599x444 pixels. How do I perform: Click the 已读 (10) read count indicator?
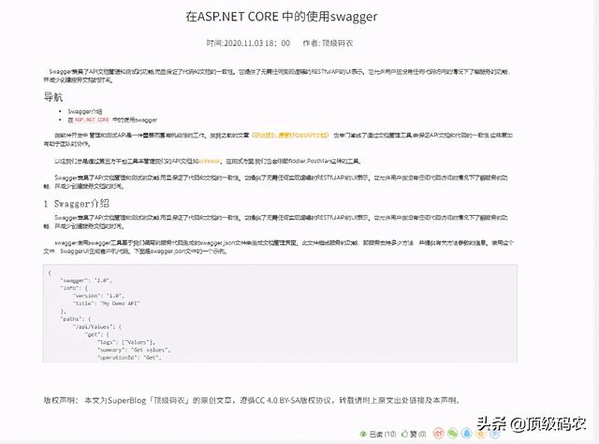(x=378, y=434)
